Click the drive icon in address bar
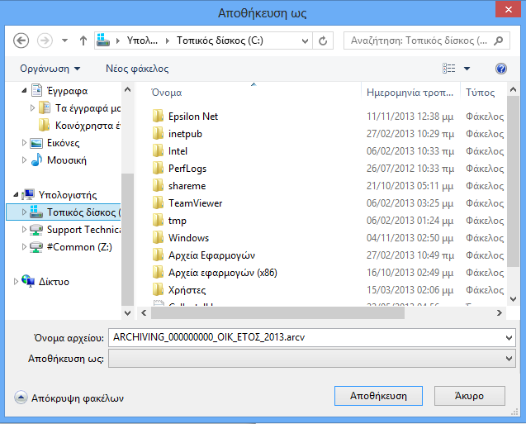Screen dimensions: 526x424 [x=103, y=40]
